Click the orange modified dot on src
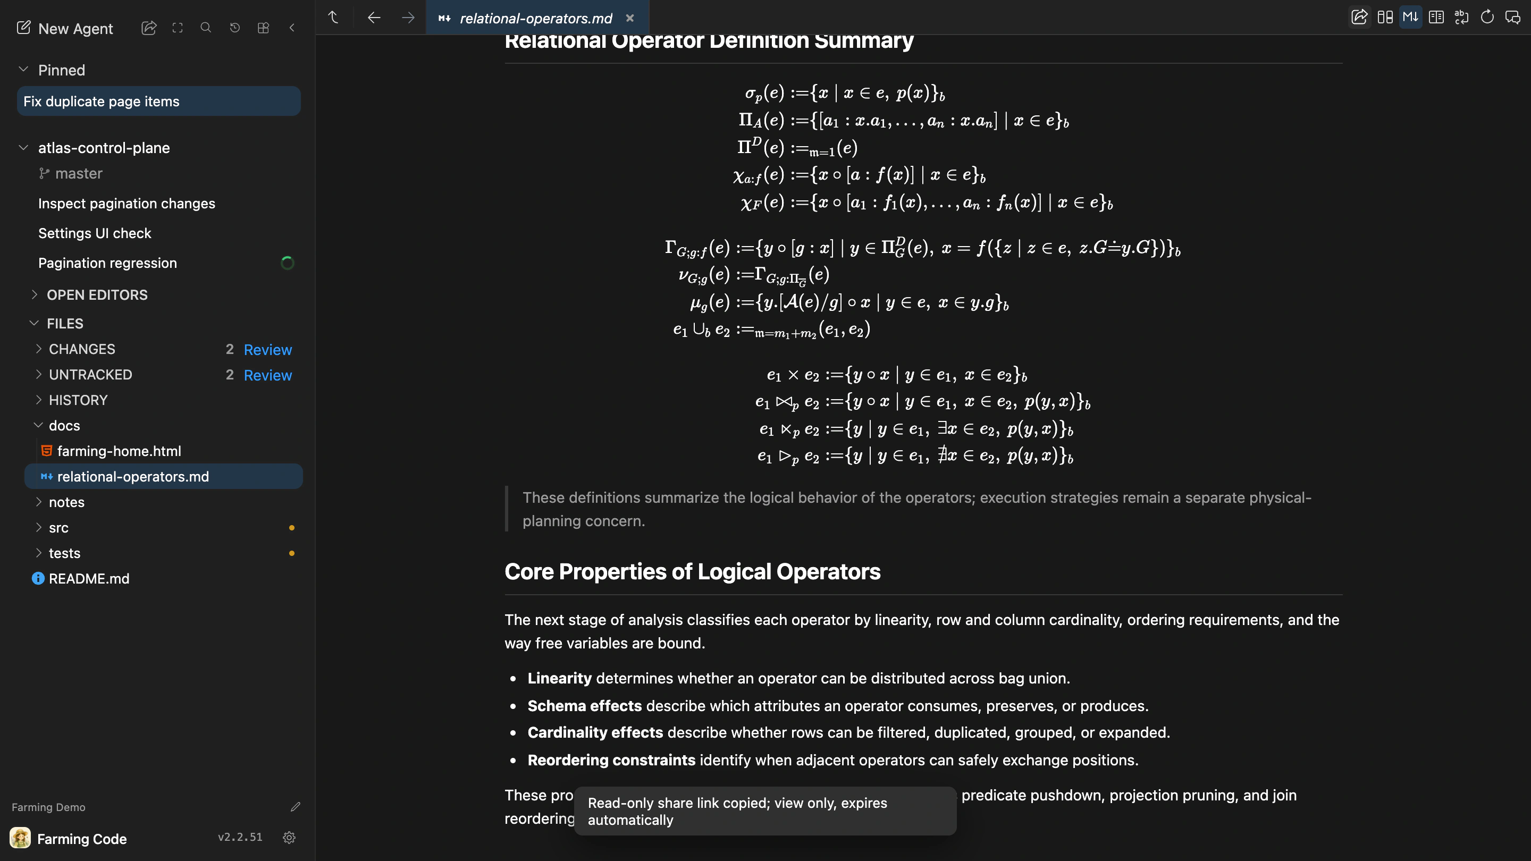This screenshot has height=861, width=1531. click(292, 528)
